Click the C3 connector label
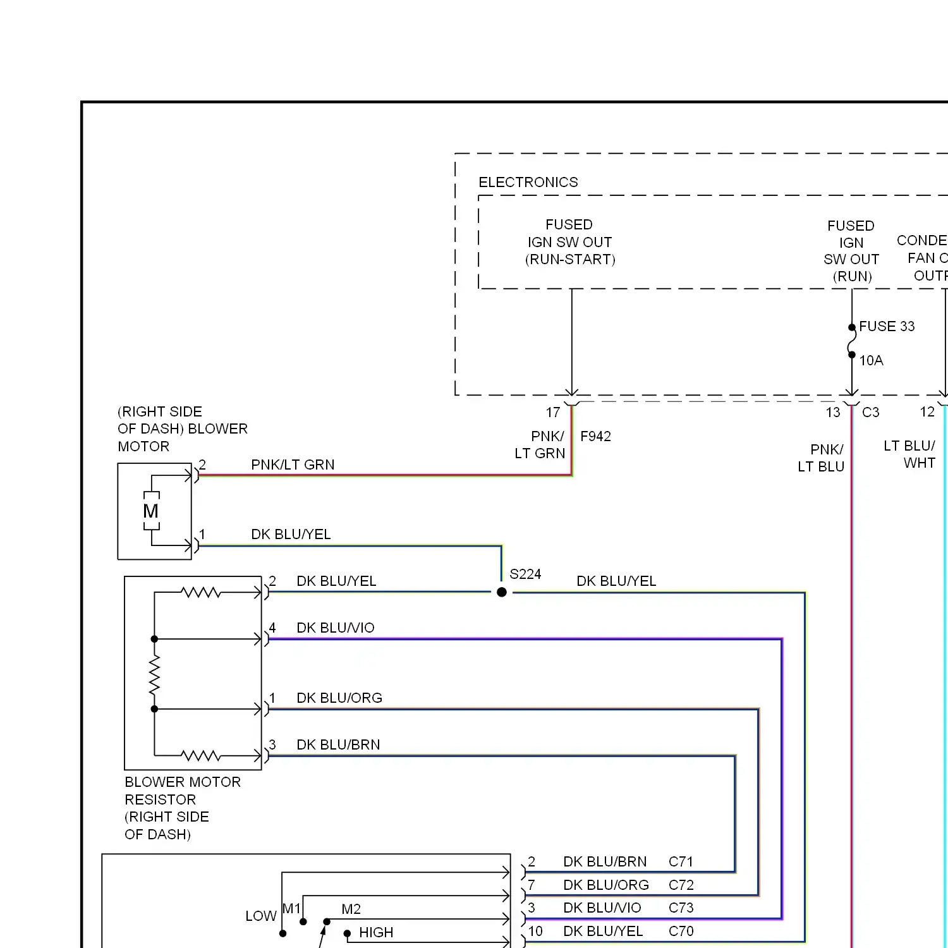The image size is (948, 948). 870,413
